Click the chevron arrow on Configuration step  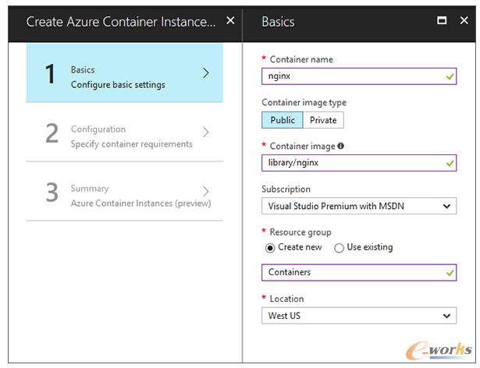206,133
